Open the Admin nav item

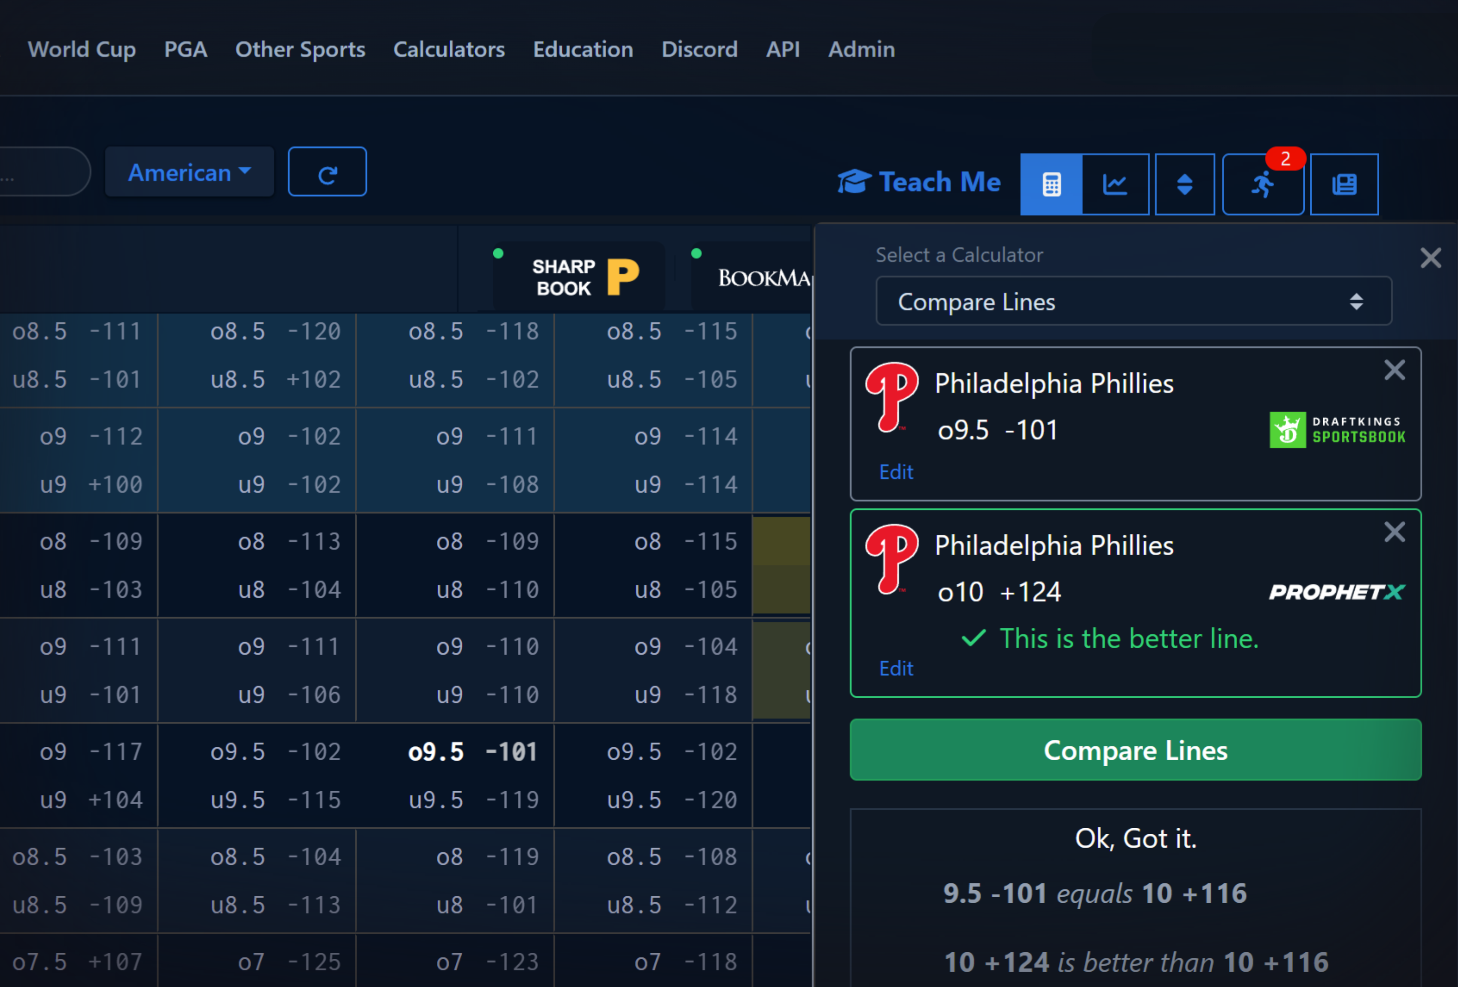click(x=861, y=50)
